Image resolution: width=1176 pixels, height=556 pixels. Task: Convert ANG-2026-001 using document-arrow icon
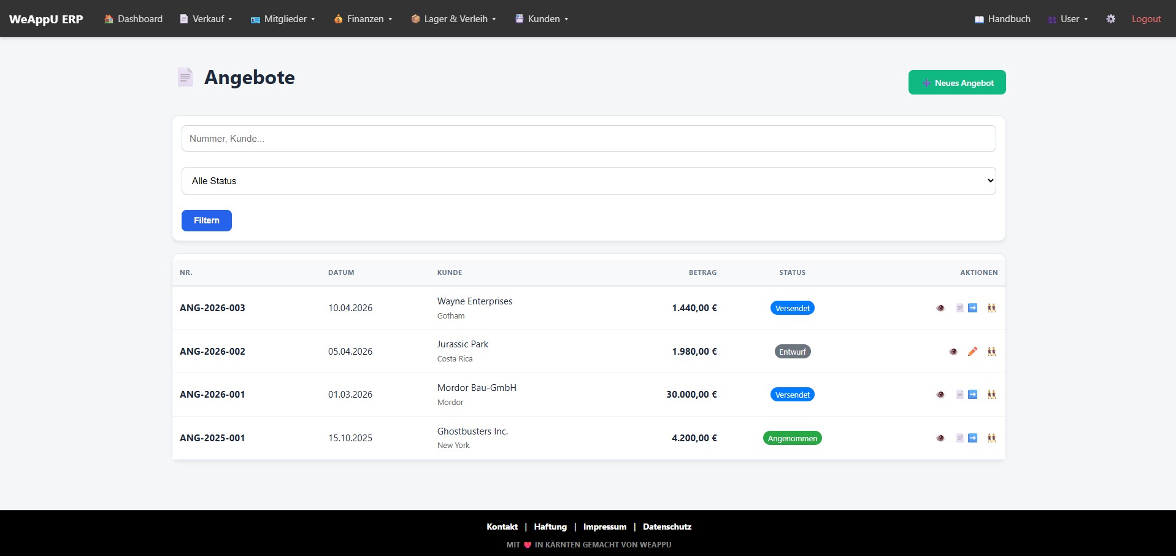(967, 395)
